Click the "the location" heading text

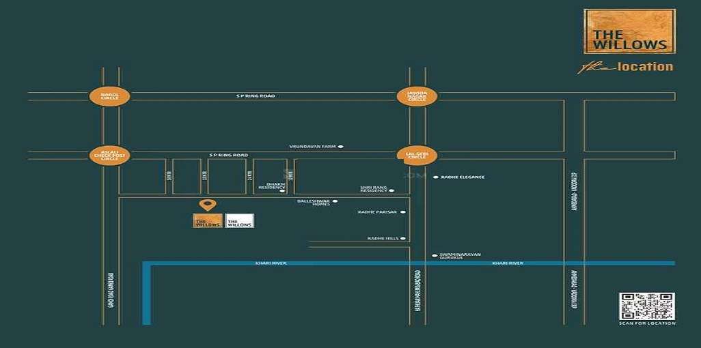coord(626,67)
